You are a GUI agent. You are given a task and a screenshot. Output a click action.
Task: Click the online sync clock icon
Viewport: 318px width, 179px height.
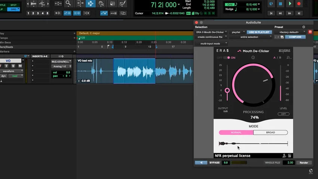click(x=271, y=4)
